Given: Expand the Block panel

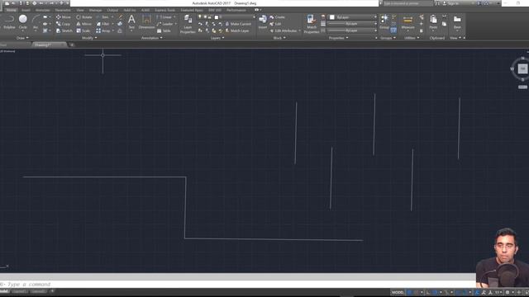Looking at the screenshot, I should (279, 38).
